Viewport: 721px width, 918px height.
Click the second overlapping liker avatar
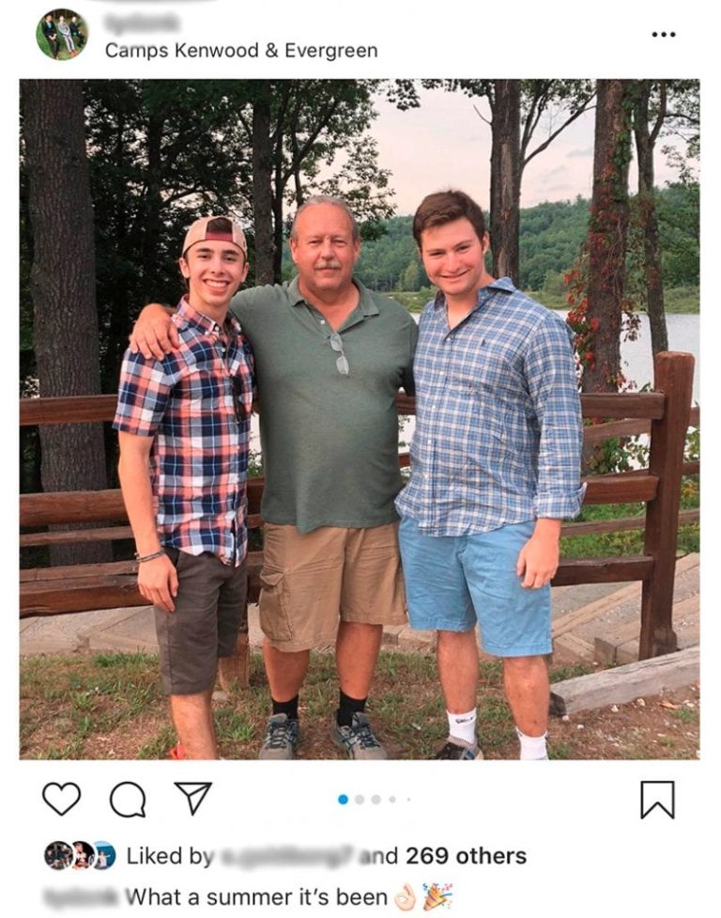(81, 855)
